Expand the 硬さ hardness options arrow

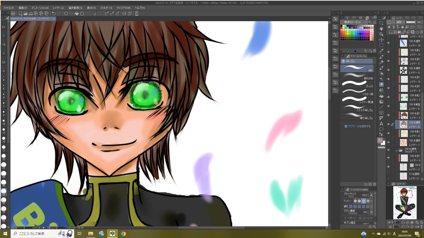click(371, 207)
